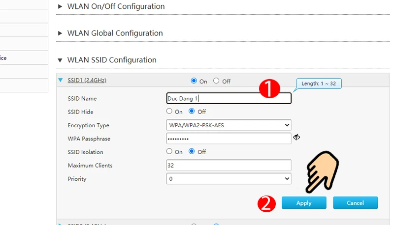Image resolution: width=394 pixels, height=225 pixels.
Task: Show the WPA passphrase with eye icon
Action: [296, 138]
